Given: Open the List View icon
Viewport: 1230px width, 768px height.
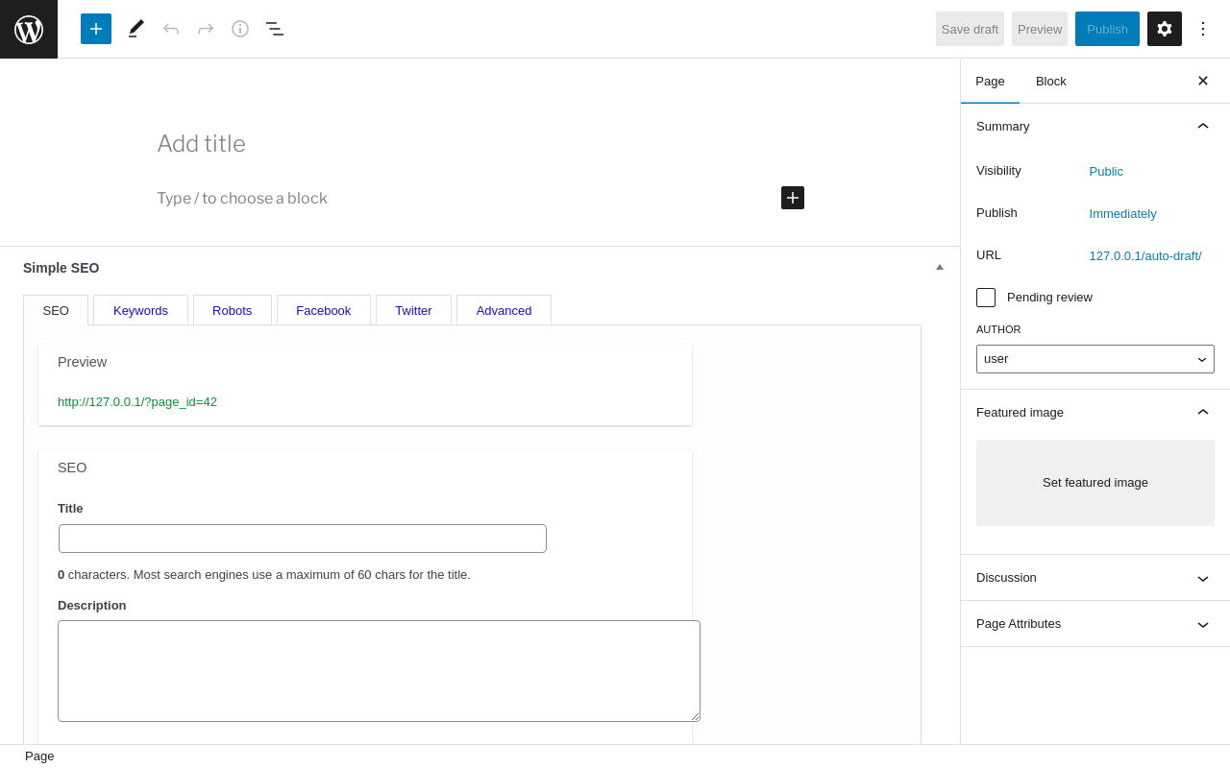Looking at the screenshot, I should tap(275, 29).
